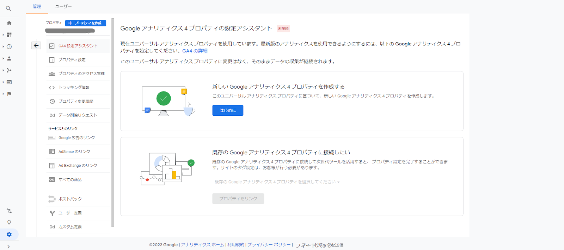Open Discover lightbulb icon

click(x=9, y=223)
